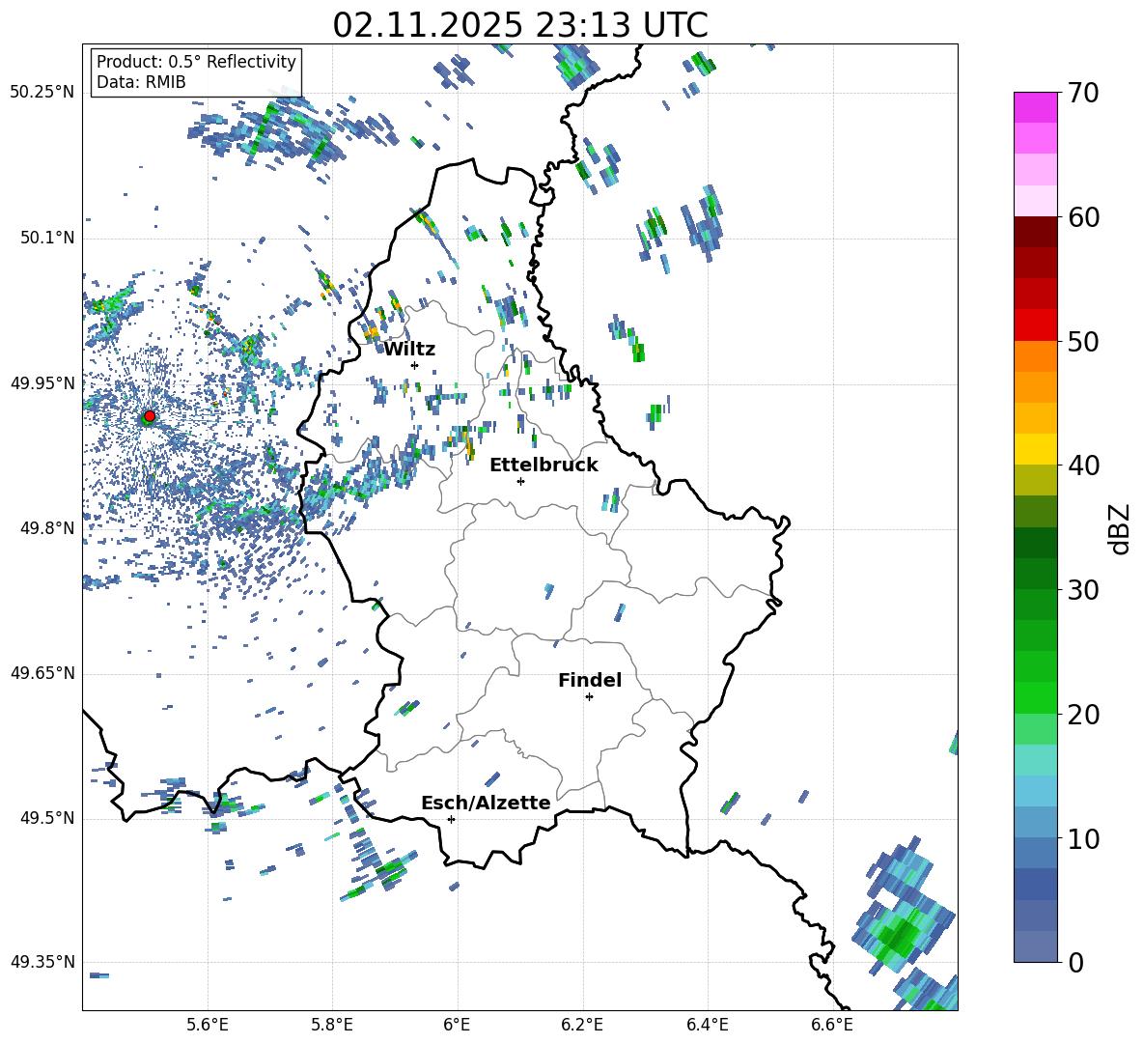Click the colorbar tick label 50
1143x1044 pixels.
click(1083, 341)
